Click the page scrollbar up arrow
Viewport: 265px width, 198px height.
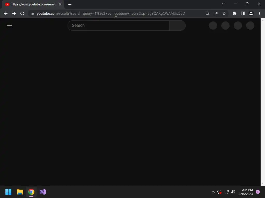[x=263, y=20]
